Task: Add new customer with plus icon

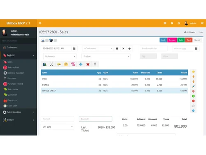Action: [129, 48]
